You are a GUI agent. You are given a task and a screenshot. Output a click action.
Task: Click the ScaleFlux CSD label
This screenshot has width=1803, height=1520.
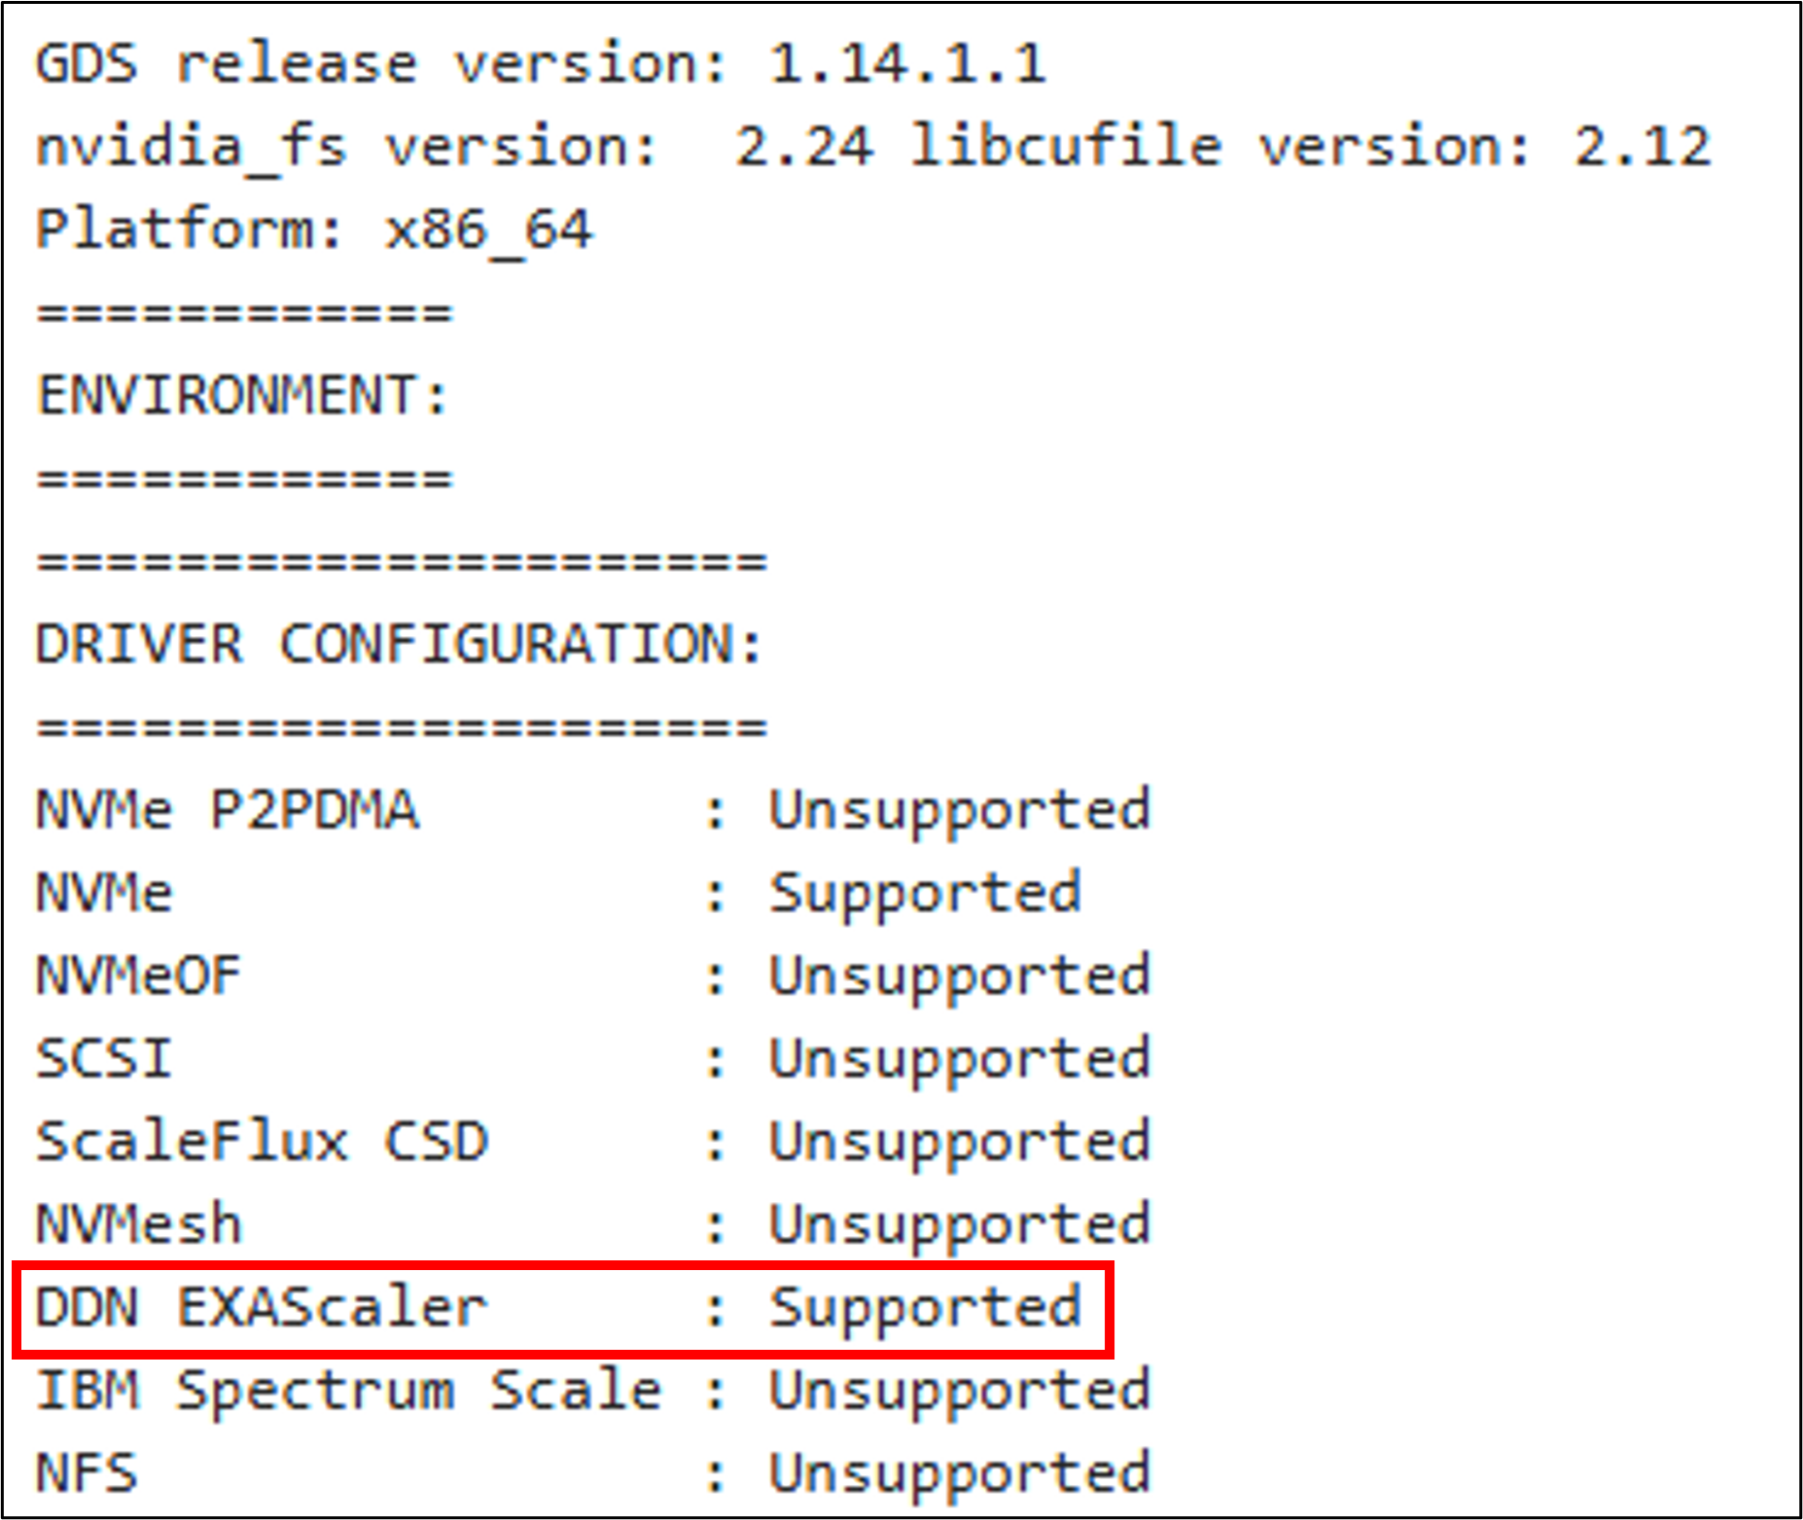pos(261,1142)
